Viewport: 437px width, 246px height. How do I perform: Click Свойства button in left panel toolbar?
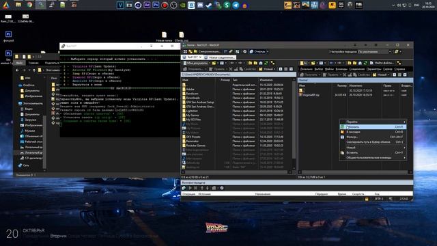pos(248,69)
